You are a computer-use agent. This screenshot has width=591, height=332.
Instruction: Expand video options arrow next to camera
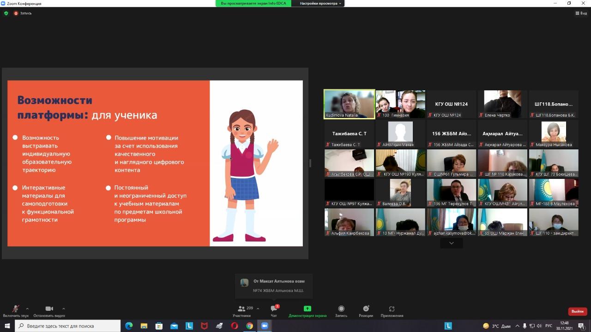pos(63,308)
